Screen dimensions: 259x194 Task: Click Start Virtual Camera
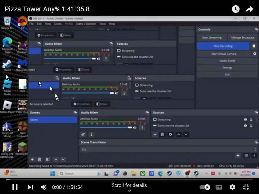[224, 54]
